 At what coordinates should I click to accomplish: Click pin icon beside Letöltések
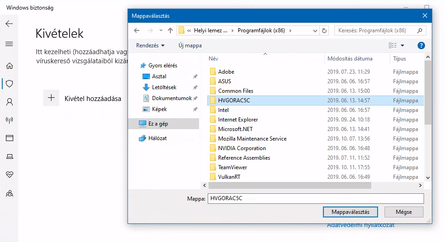pos(195,87)
